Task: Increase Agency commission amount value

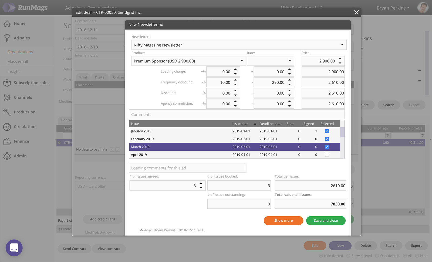Action: tap(289, 102)
